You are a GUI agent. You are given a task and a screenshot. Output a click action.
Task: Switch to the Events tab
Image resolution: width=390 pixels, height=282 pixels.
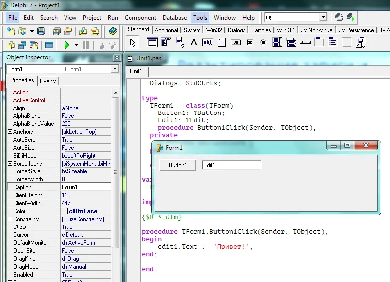point(48,81)
